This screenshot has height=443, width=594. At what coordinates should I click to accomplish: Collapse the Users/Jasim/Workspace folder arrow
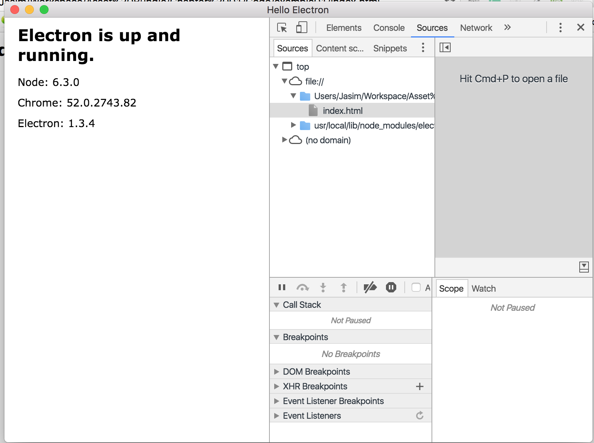click(x=293, y=96)
